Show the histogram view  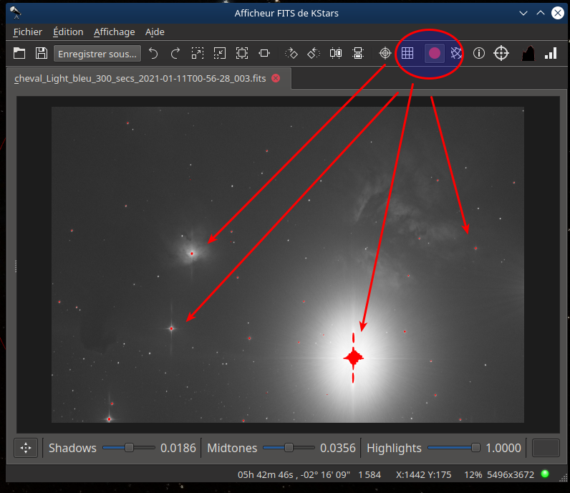click(528, 54)
